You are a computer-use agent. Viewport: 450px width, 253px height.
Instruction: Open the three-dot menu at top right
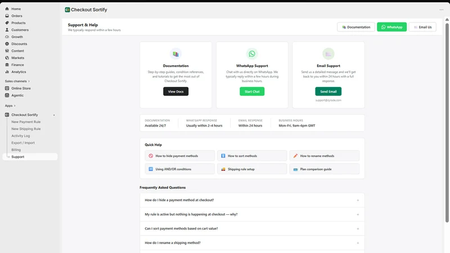pos(442,10)
